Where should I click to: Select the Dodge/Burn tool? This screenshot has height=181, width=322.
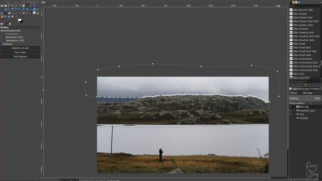(x=16, y=17)
